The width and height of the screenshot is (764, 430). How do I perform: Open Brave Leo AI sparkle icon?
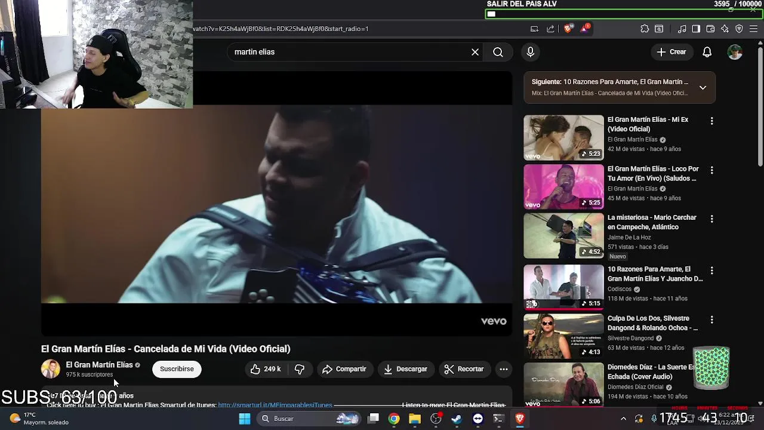[725, 29]
